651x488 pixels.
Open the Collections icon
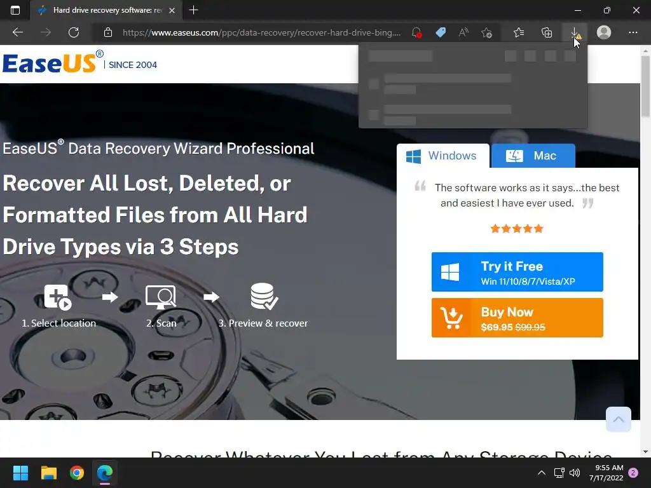coord(547,32)
